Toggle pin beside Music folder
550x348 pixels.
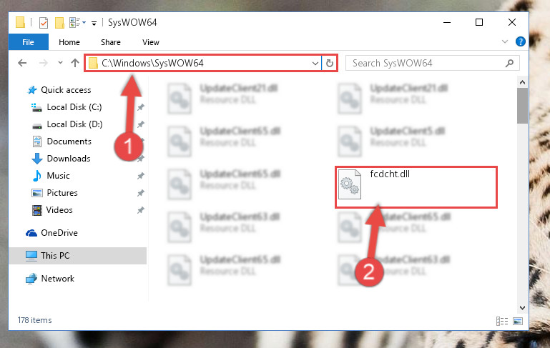tap(141, 176)
